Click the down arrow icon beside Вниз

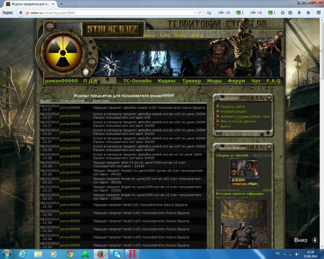click(x=315, y=240)
